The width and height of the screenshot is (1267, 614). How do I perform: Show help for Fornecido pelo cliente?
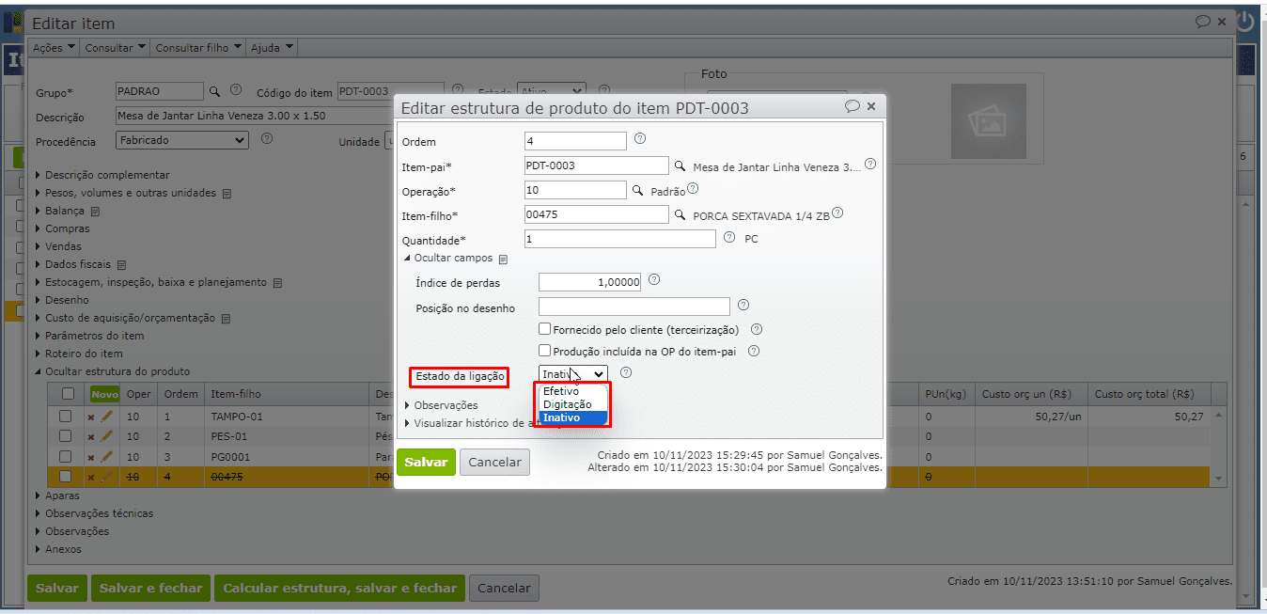click(756, 330)
